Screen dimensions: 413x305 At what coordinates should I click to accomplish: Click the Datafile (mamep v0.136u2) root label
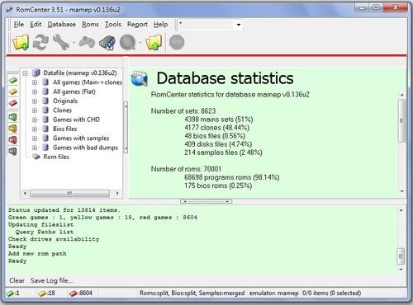[x=80, y=73]
